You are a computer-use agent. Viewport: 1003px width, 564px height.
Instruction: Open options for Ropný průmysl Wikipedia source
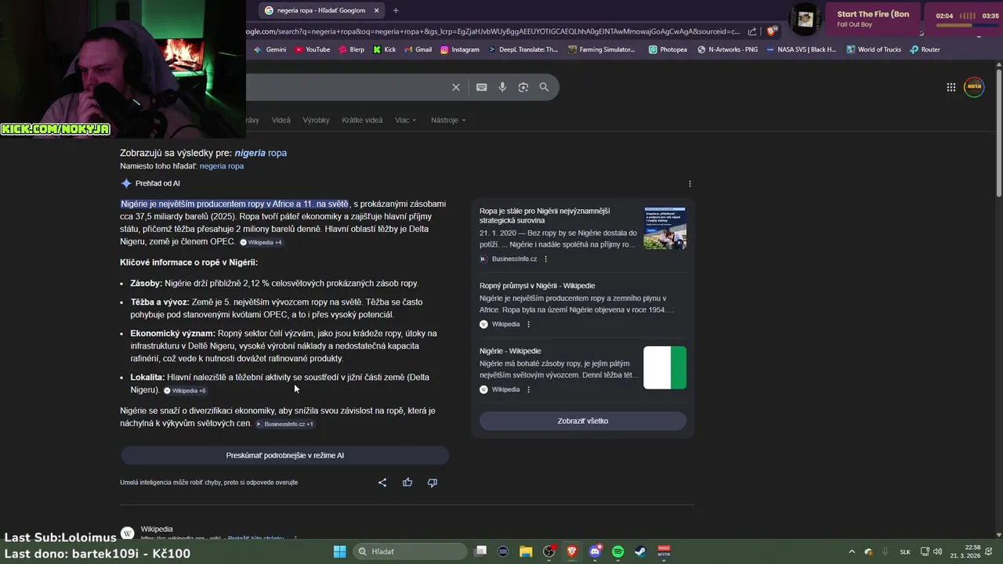(x=528, y=324)
